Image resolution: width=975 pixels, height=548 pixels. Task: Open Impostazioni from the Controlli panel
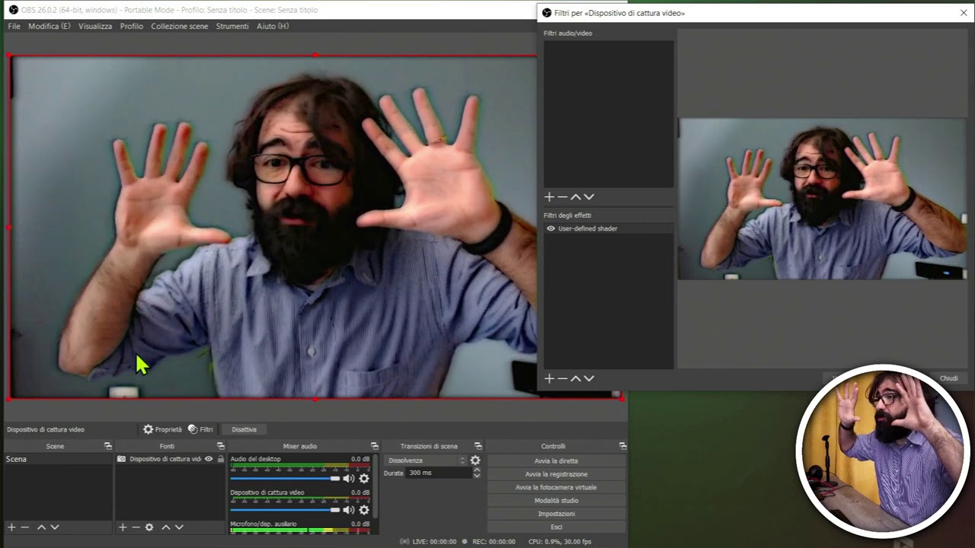pos(556,514)
